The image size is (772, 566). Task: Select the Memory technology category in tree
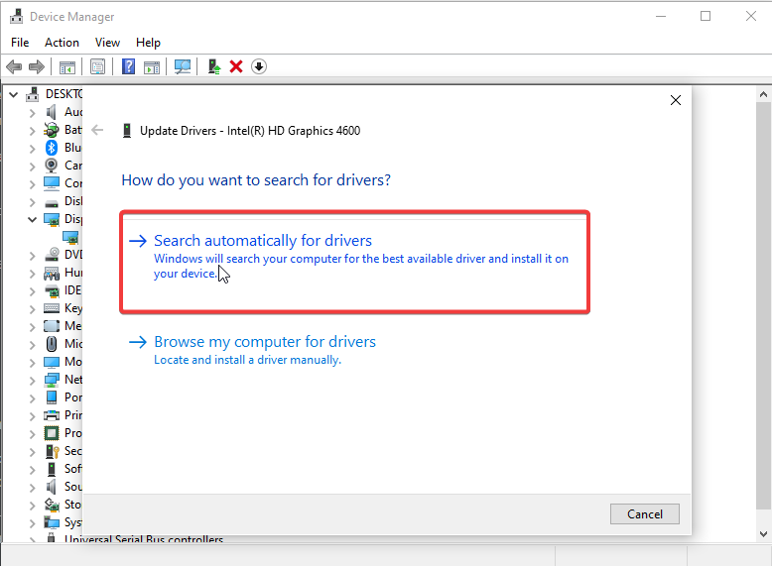[64, 326]
